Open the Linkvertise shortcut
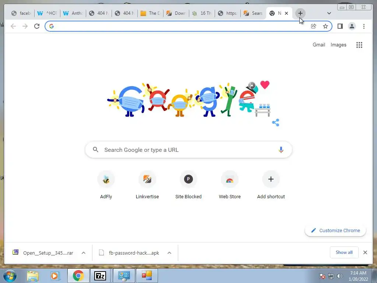The width and height of the screenshot is (377, 283). (x=147, y=185)
